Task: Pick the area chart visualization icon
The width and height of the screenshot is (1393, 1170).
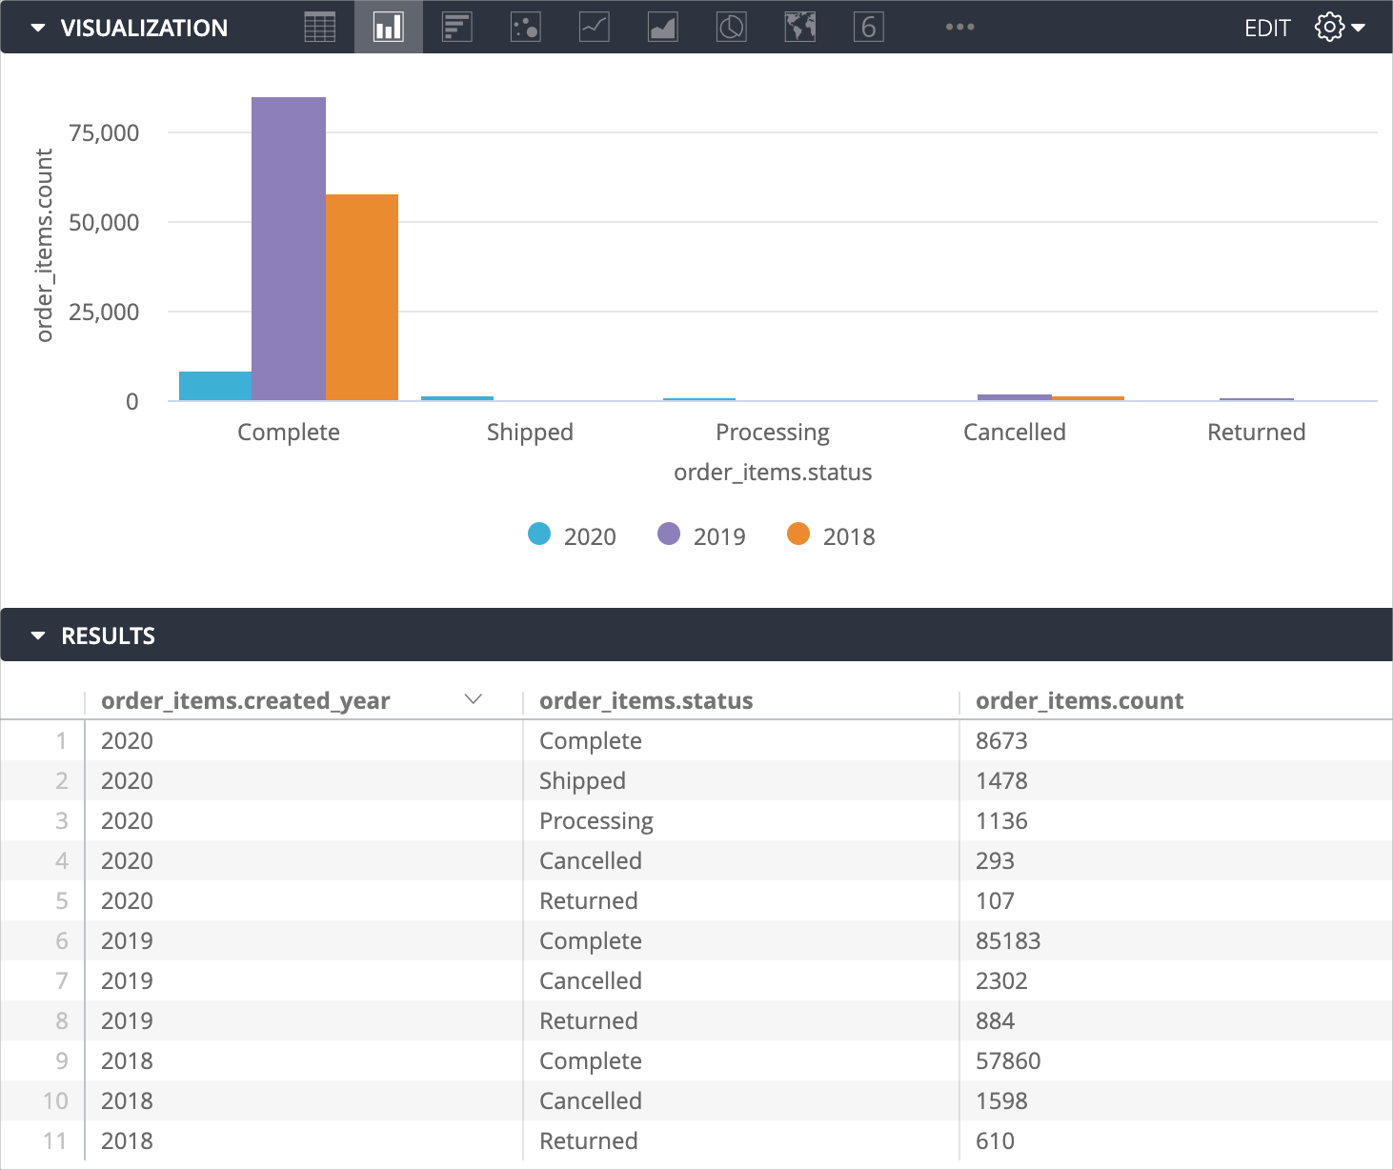Action: [663, 27]
